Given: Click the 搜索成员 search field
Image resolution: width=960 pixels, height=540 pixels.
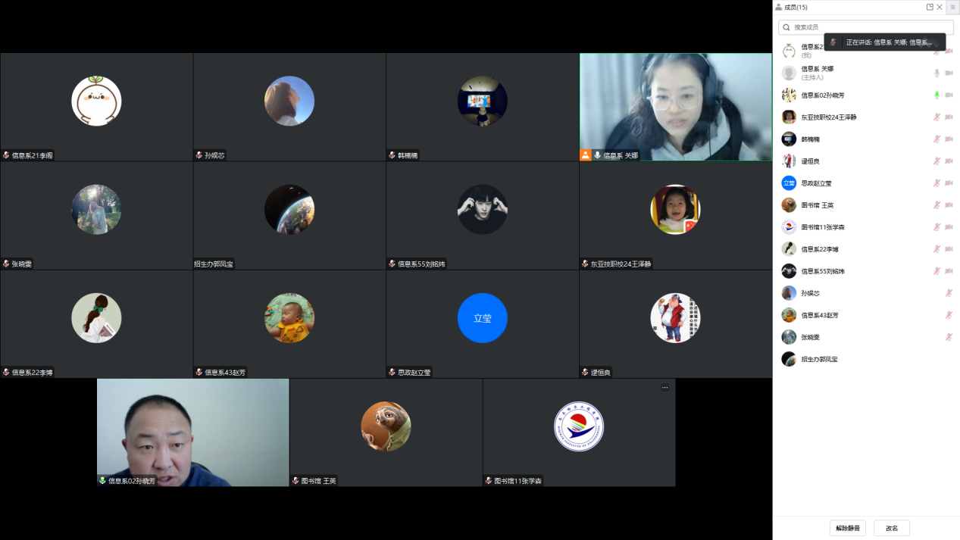Looking at the screenshot, I should coord(865,27).
